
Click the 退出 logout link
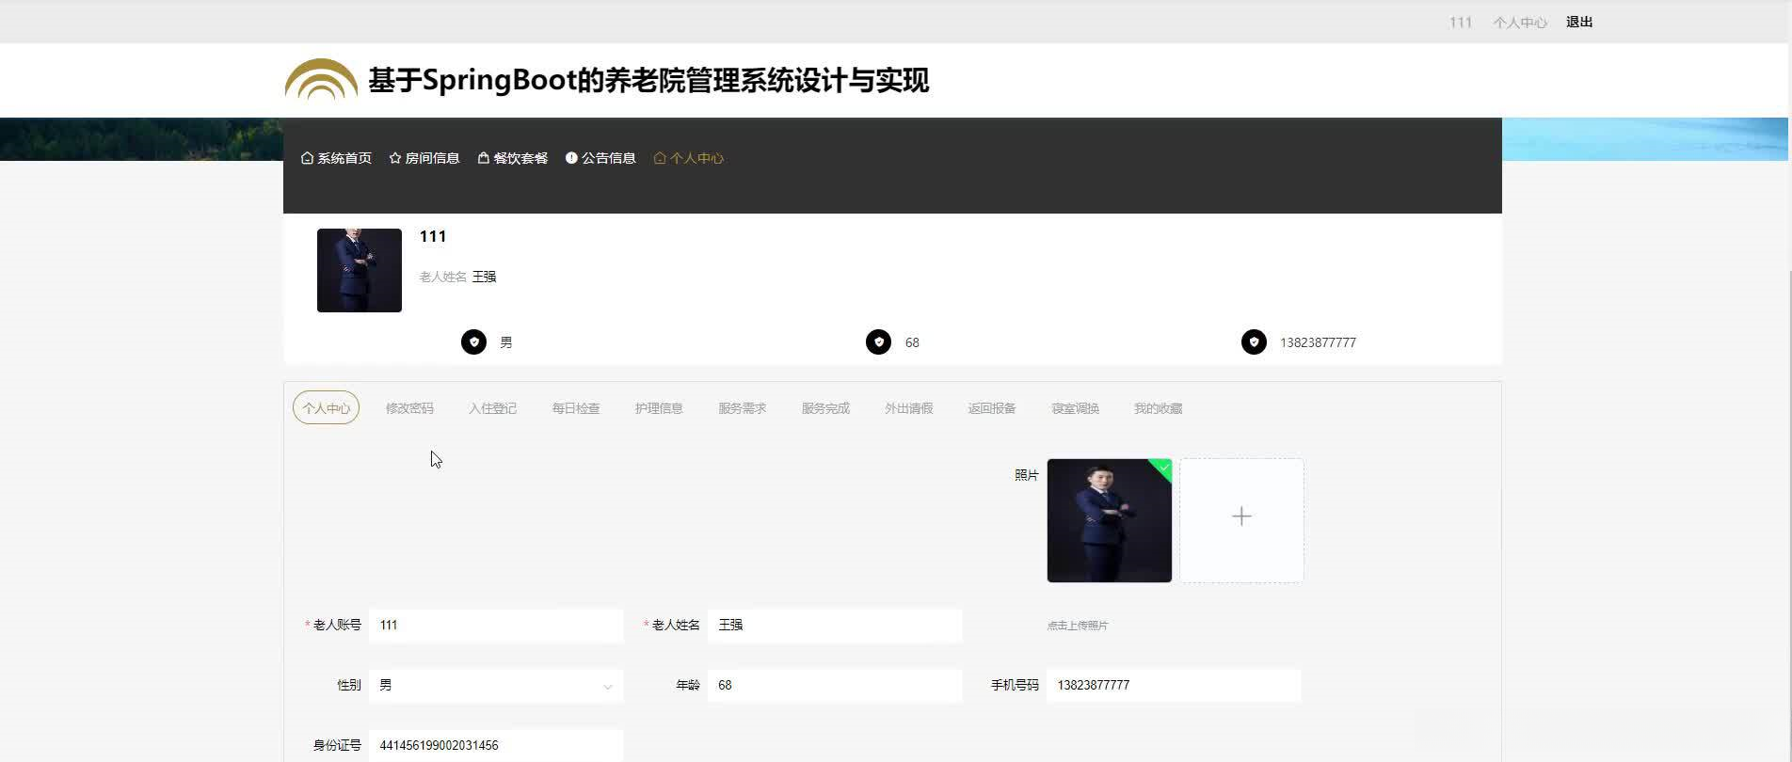coord(1579,22)
